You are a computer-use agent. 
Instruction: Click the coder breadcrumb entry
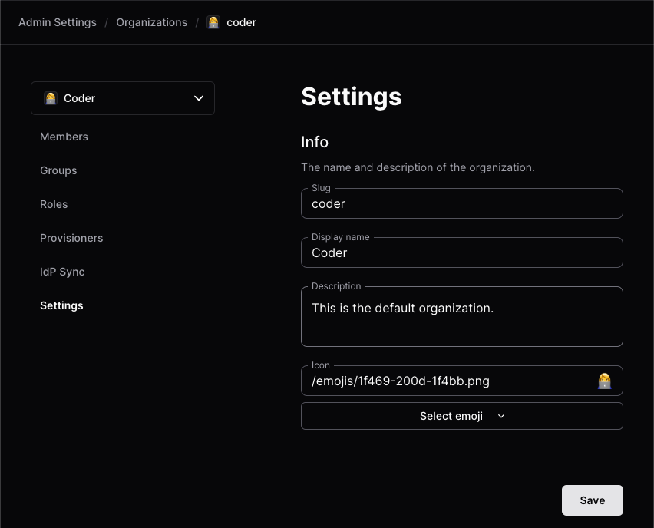(x=241, y=22)
